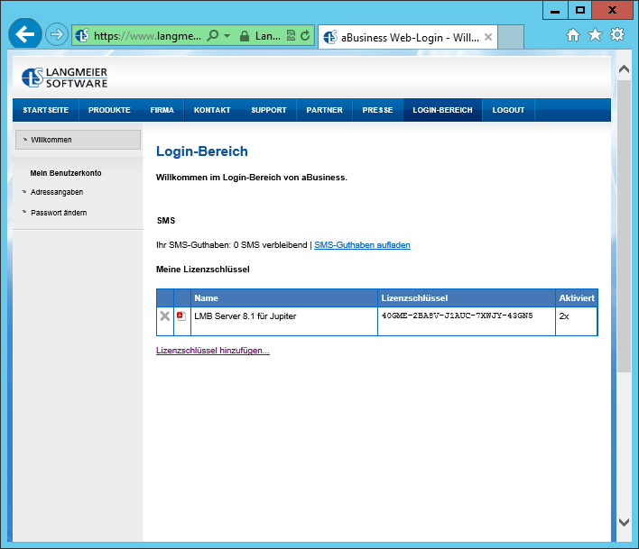The width and height of the screenshot is (639, 549).
Task: Click the license key 40GME-2BA8V text
Action: 457,316
